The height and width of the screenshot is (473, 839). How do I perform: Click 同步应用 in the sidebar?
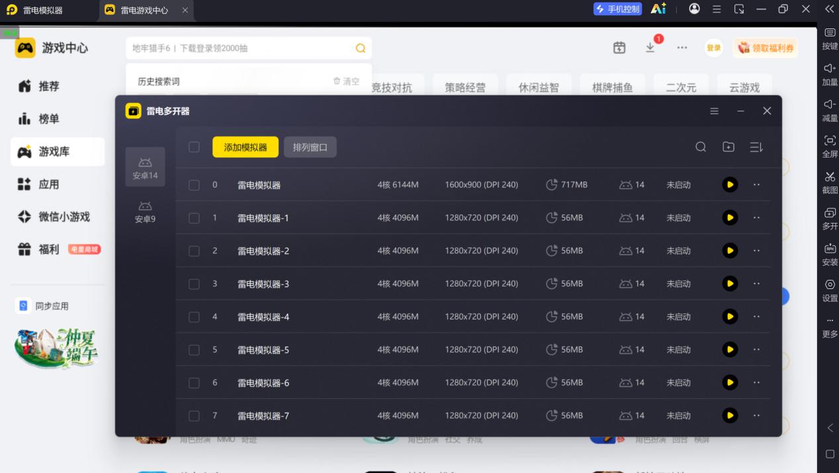click(x=44, y=306)
